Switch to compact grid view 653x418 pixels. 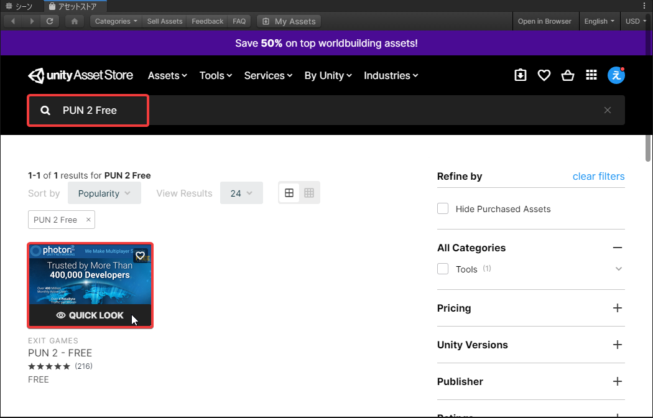click(309, 193)
